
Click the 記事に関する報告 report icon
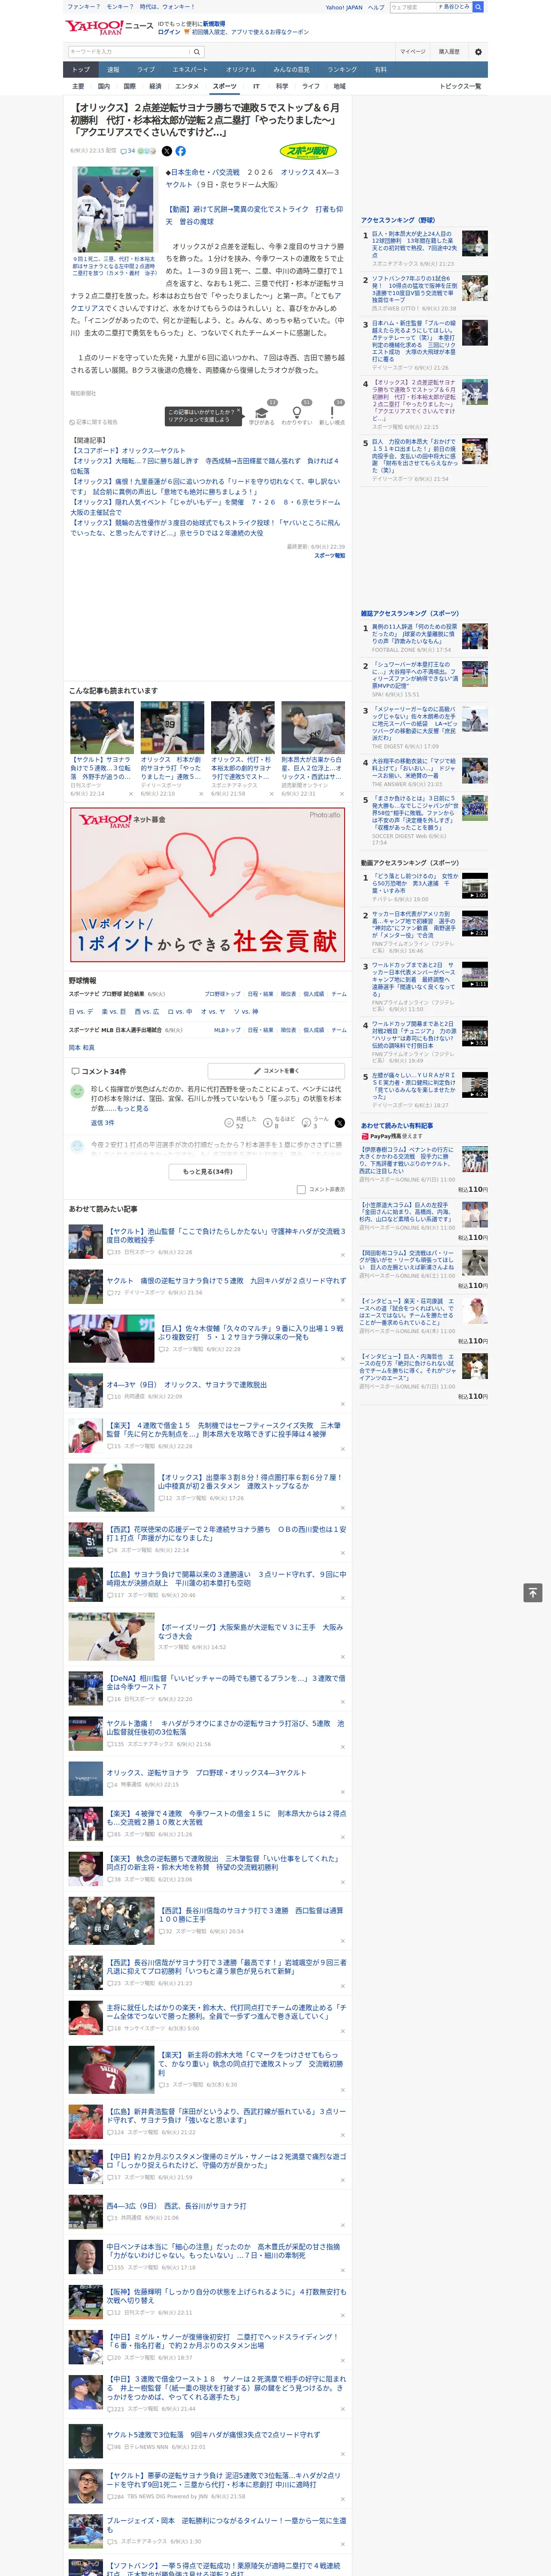pyautogui.click(x=73, y=422)
